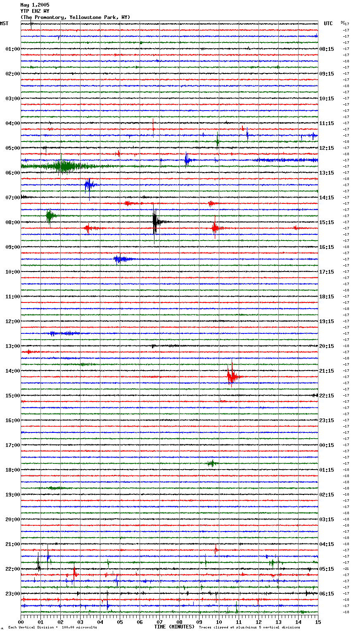Click minute tick label 15 on time axis

[318, 622]
